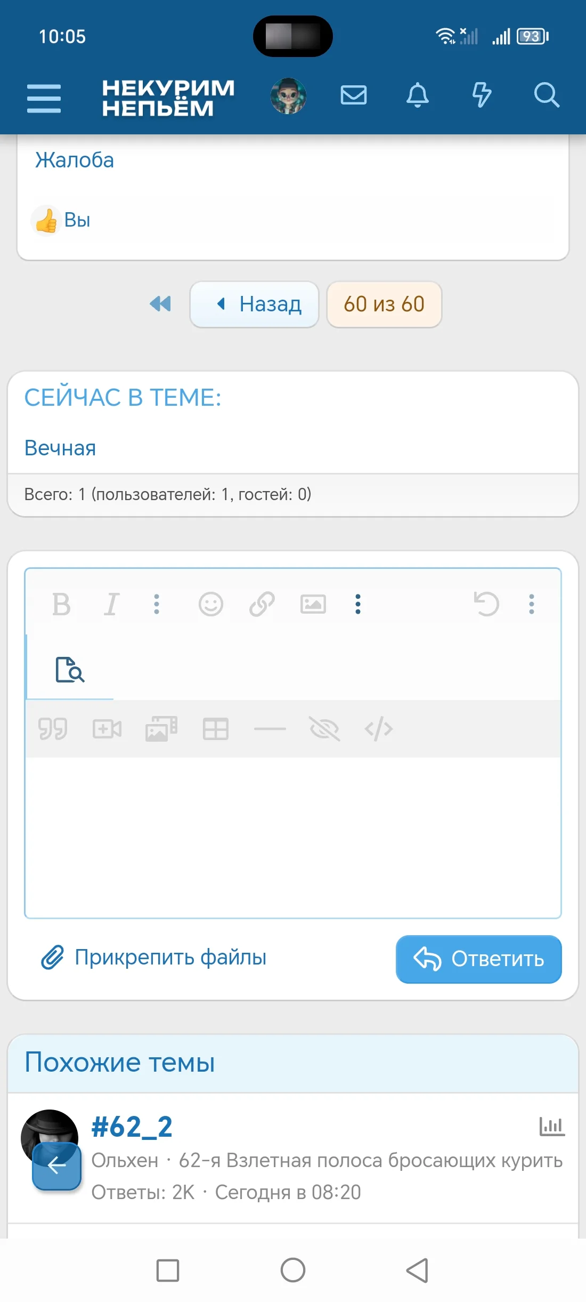Toggle bold text formatting
586x1302 pixels.
[x=61, y=604]
